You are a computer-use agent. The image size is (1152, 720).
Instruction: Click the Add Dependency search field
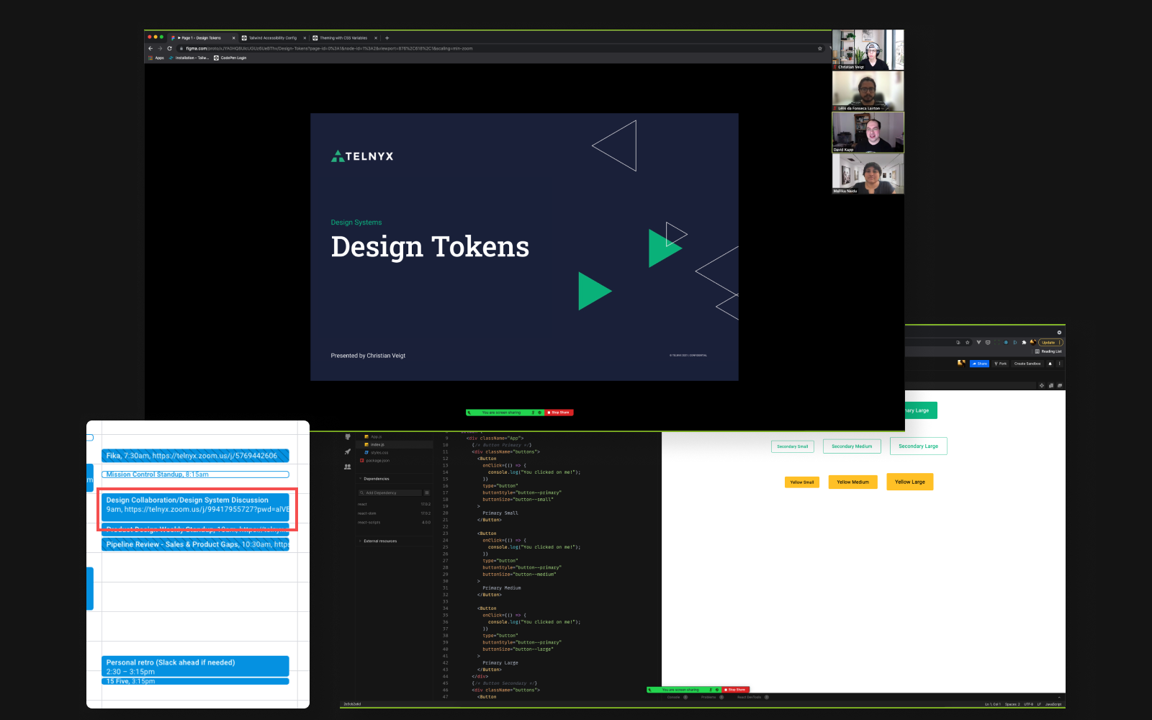(x=390, y=492)
